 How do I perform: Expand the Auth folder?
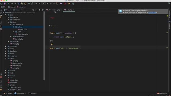[x=13, y=32]
